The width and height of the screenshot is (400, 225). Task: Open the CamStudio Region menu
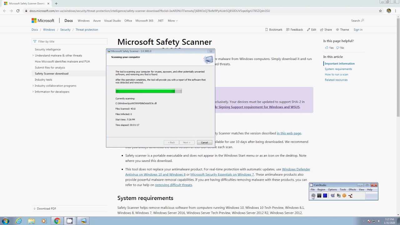[x=321, y=190]
